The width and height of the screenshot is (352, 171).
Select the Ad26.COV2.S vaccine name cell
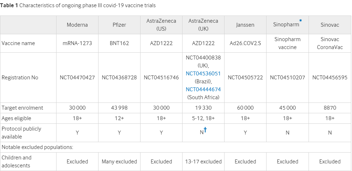(245, 43)
